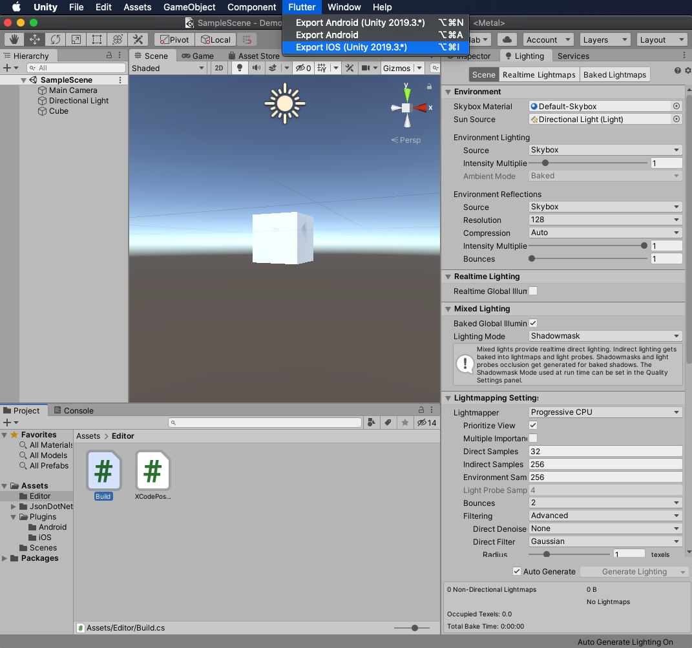692x648 pixels.
Task: Collapse the Plugins folder
Action: point(13,517)
